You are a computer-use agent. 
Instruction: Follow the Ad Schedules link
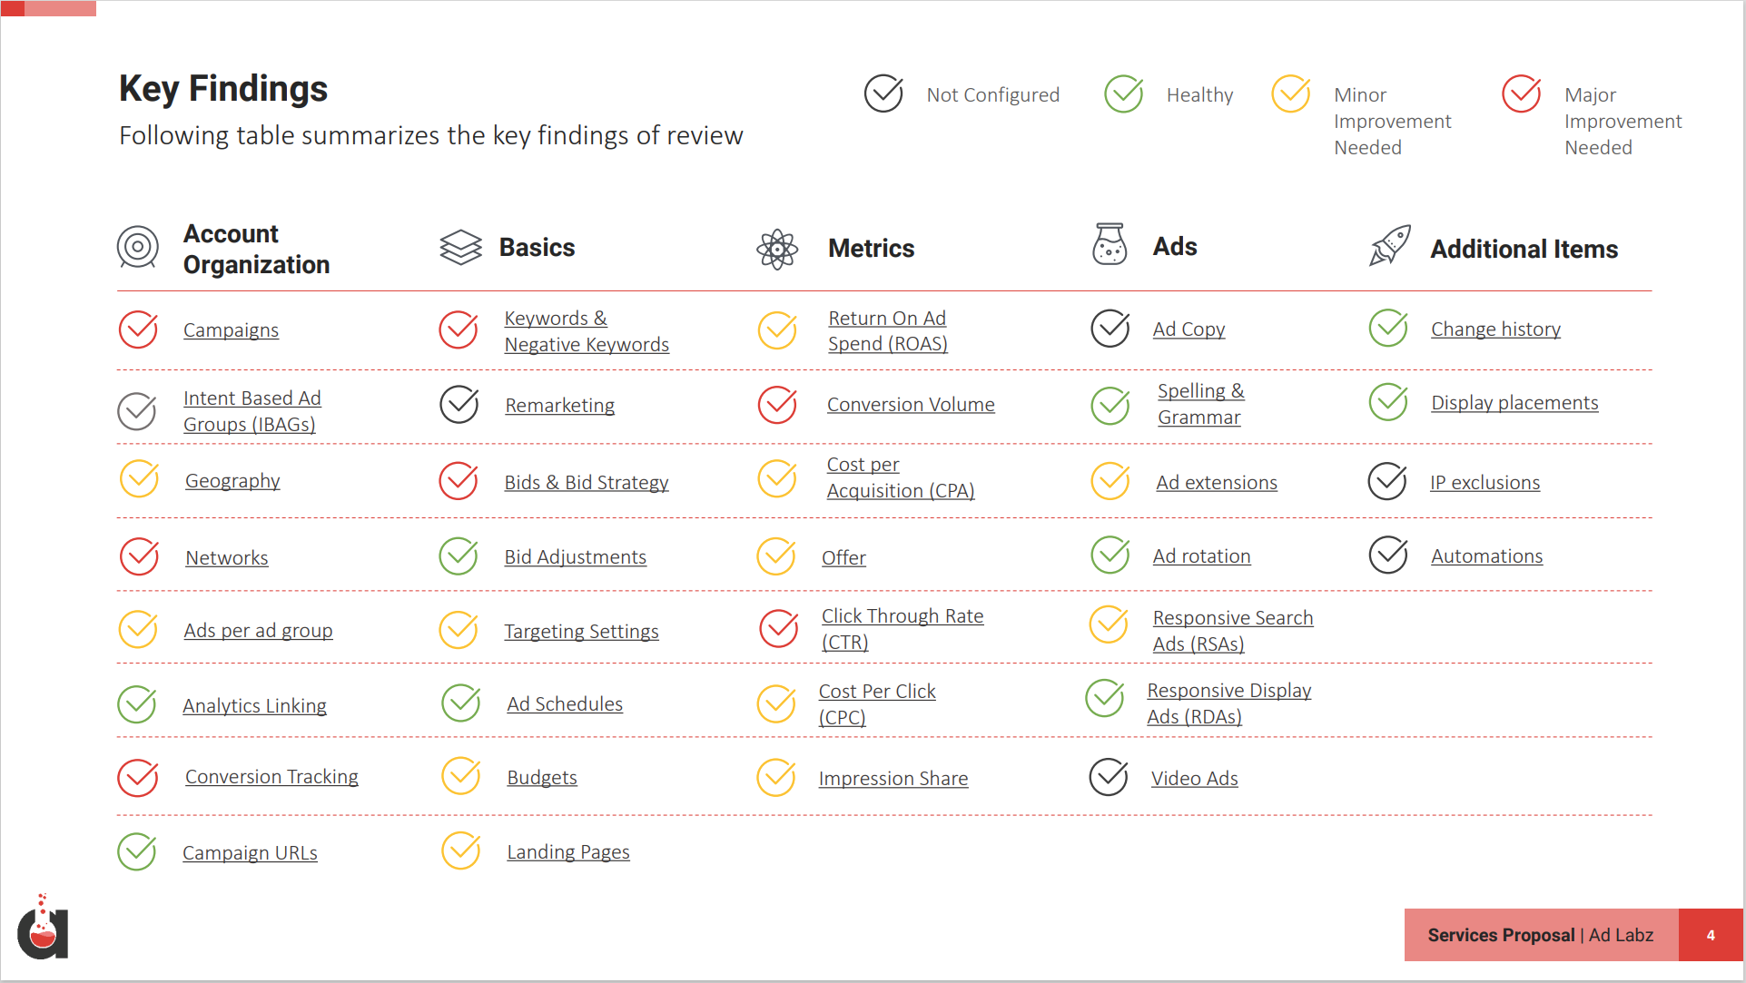(565, 704)
